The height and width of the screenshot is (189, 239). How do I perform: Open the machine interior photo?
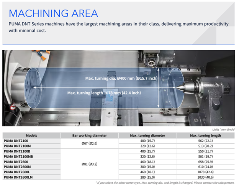[x=118, y=88]
